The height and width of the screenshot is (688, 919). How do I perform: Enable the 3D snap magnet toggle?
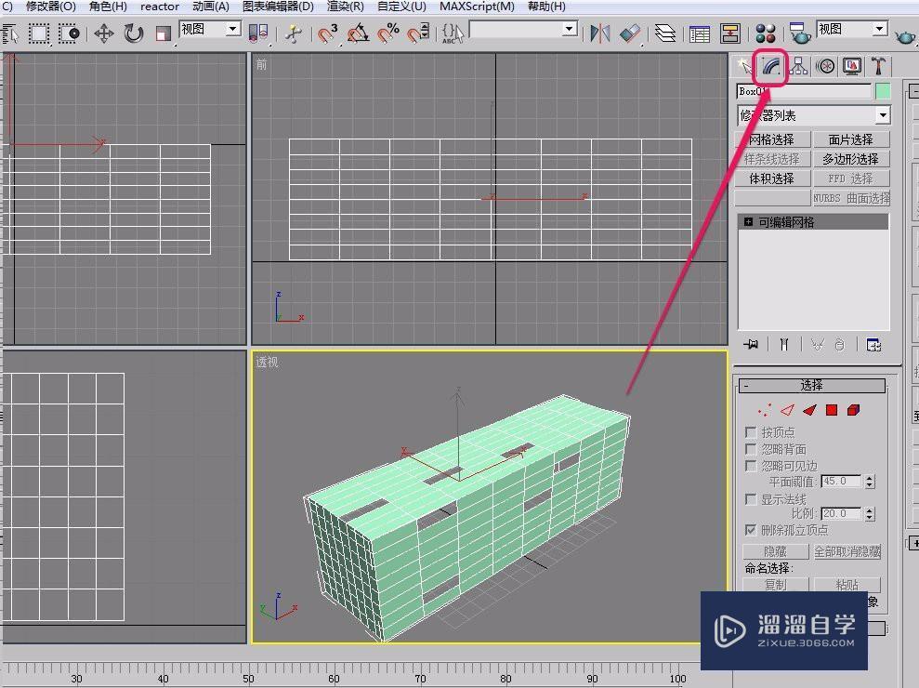327,33
